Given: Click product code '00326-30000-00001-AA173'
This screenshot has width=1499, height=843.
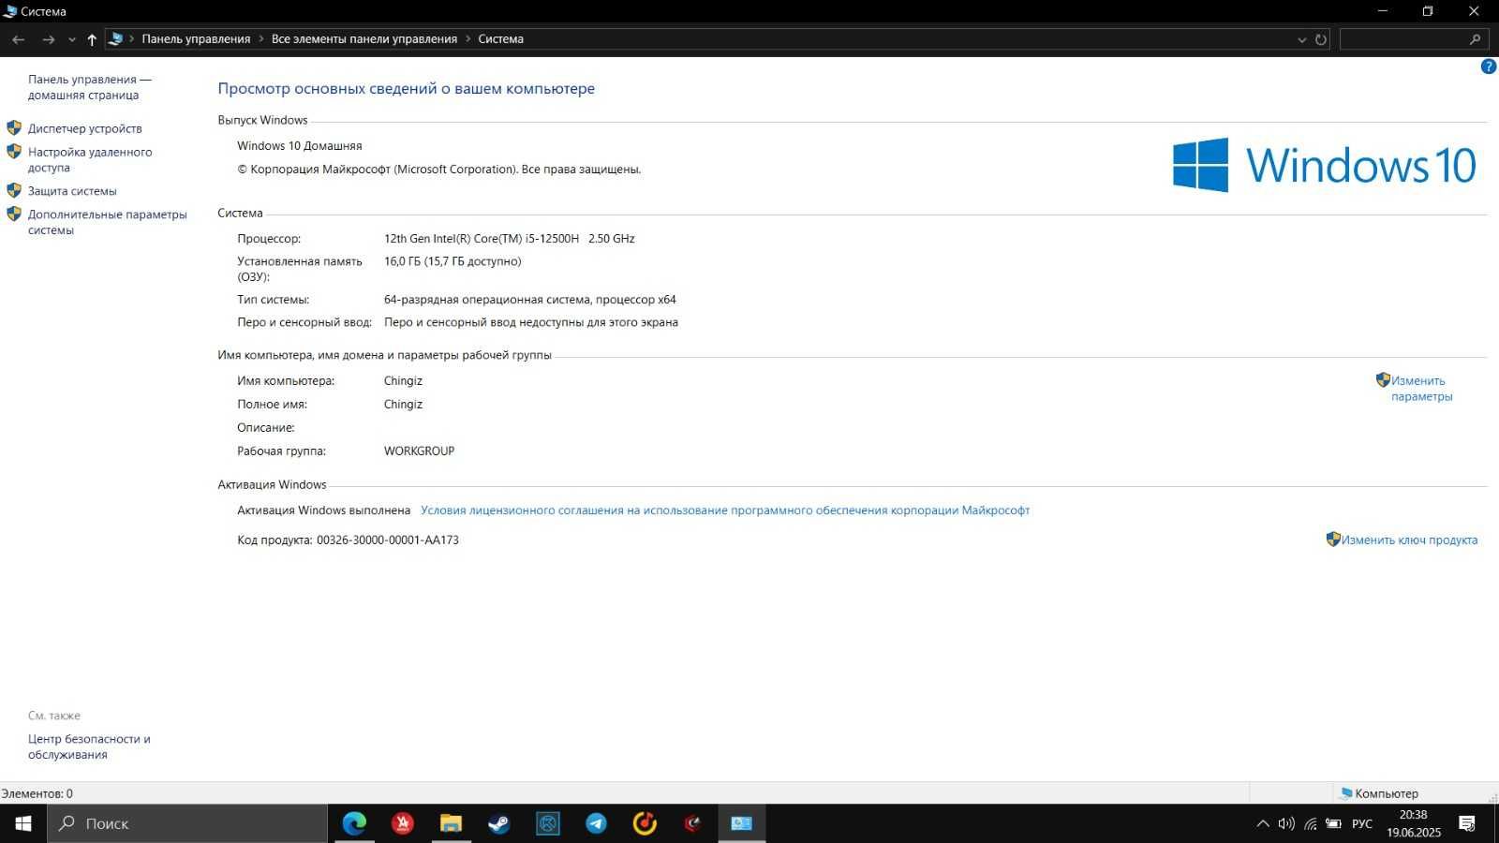Looking at the screenshot, I should pos(388,540).
